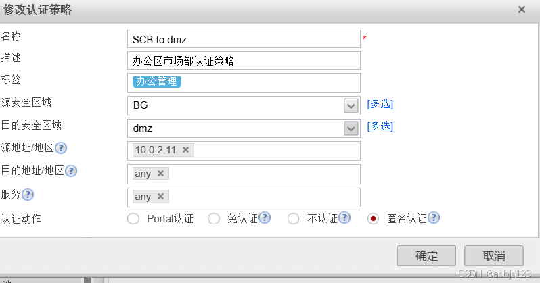The height and width of the screenshot is (283, 540).
Task: Click help icon next to 免认证
Action: [265, 218]
